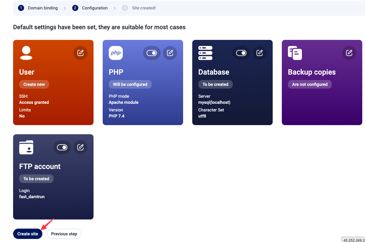Click the PHP 7.4 version value

pyautogui.click(x=117, y=116)
